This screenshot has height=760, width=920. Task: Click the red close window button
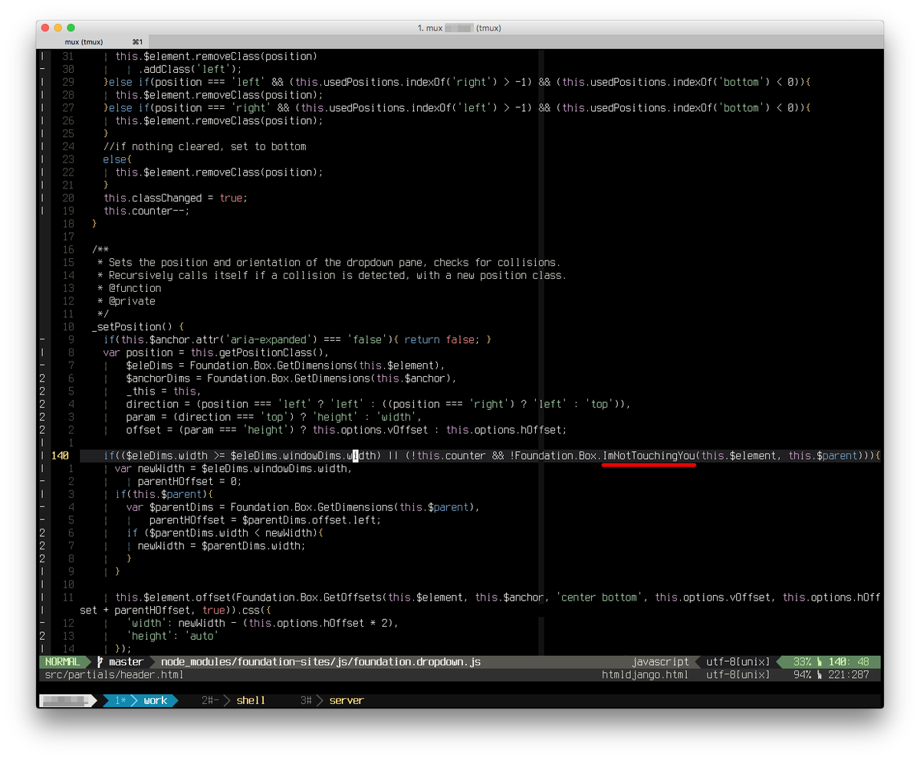44,28
